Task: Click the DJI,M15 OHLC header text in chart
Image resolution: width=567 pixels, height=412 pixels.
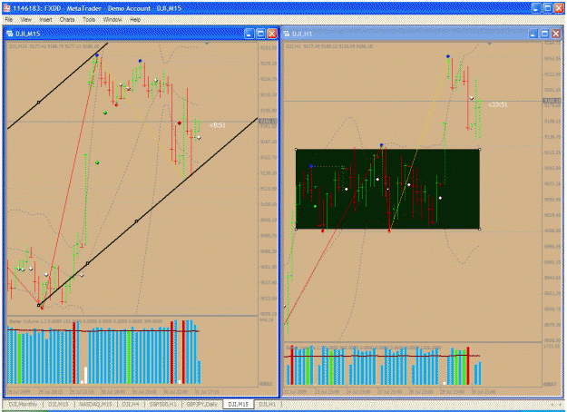Action: [54, 46]
